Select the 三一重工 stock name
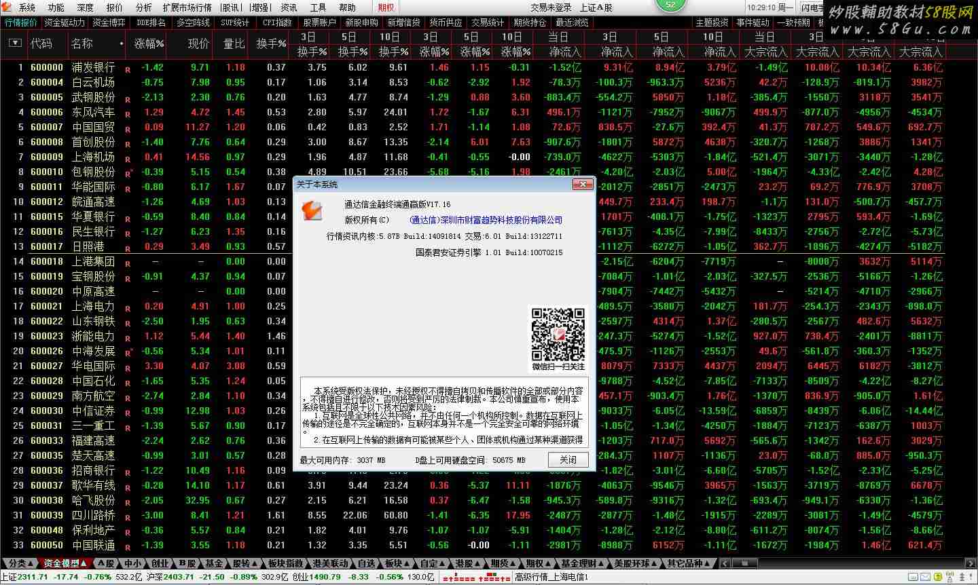 point(94,426)
